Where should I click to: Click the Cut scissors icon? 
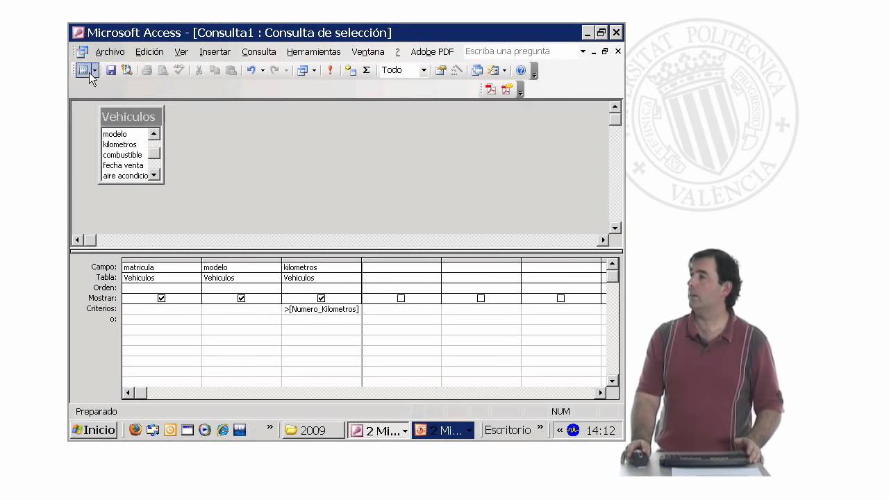click(x=199, y=70)
